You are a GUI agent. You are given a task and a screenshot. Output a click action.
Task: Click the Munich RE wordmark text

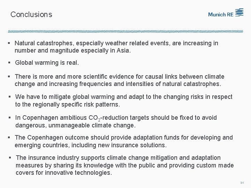(x=221, y=14)
